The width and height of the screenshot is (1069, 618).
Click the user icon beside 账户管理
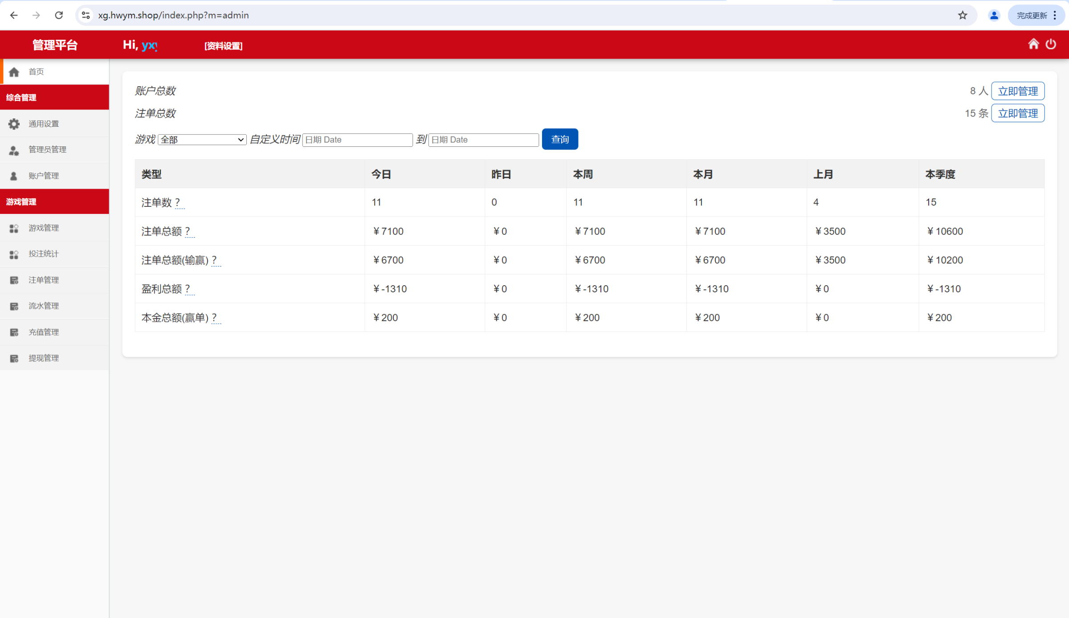click(x=14, y=176)
